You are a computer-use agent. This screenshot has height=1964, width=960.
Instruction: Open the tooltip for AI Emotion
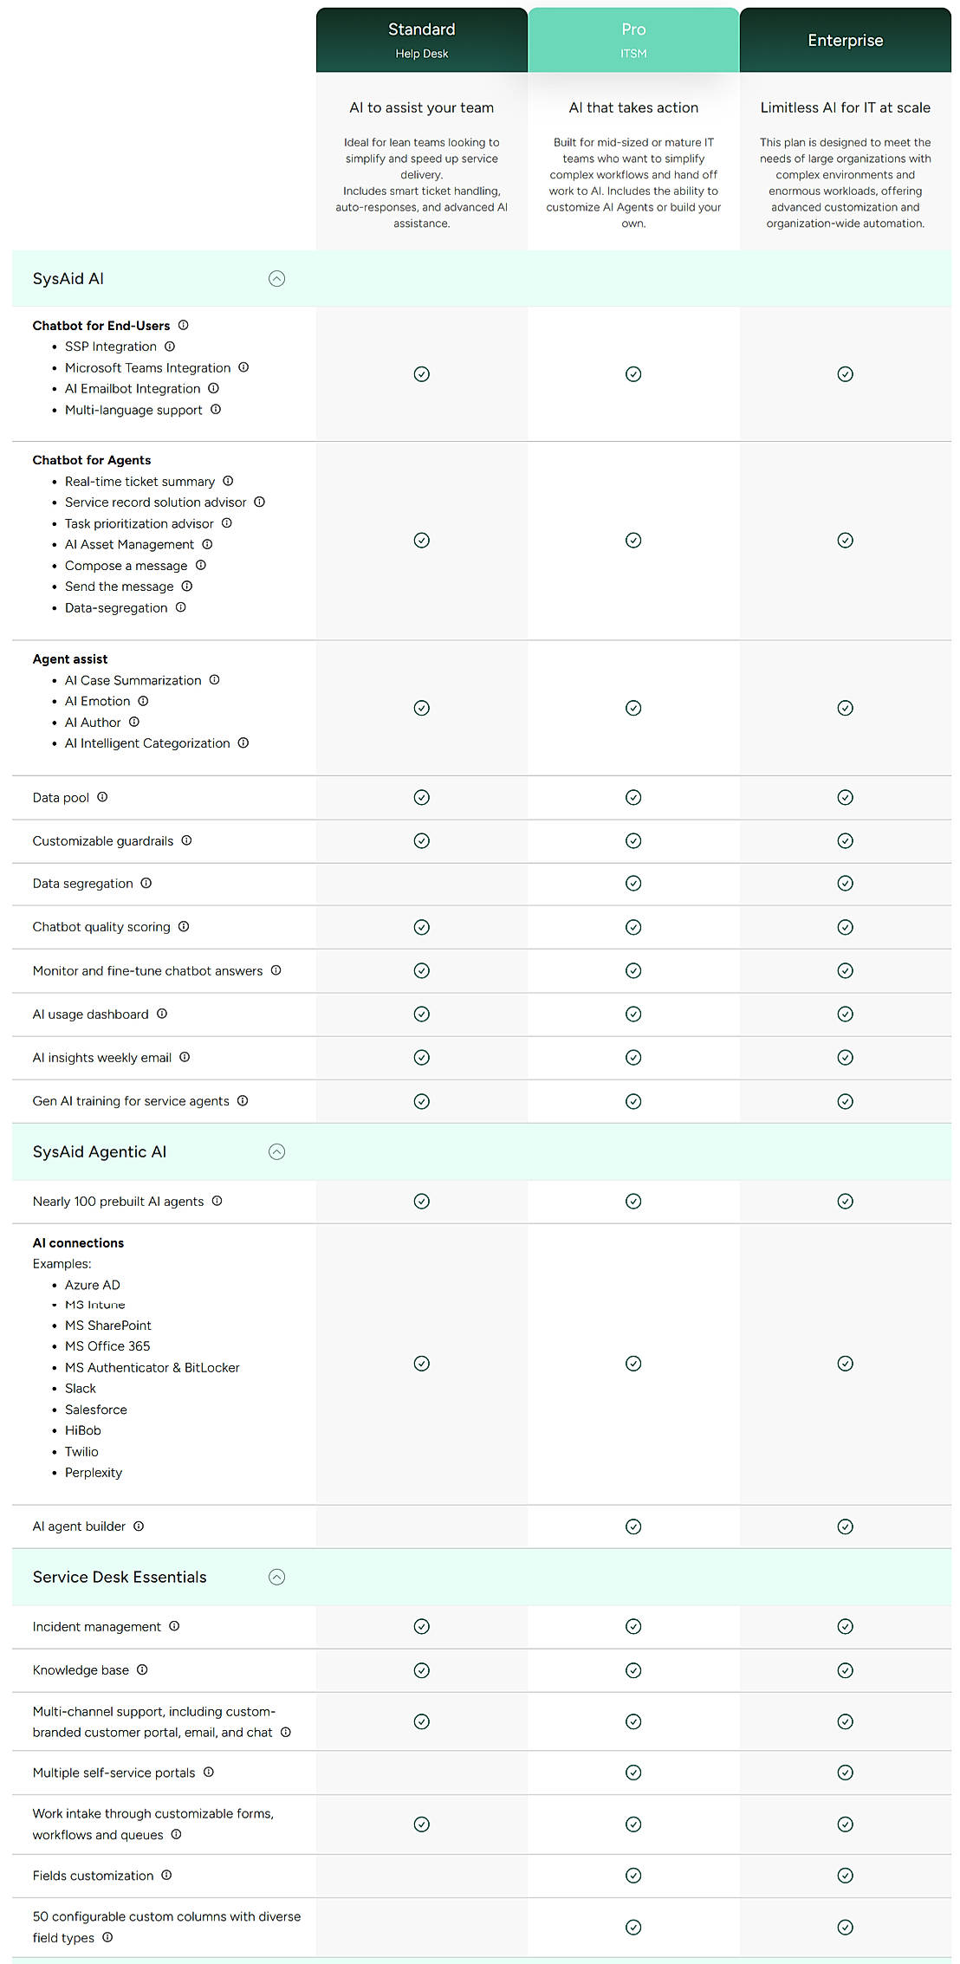coord(144,701)
